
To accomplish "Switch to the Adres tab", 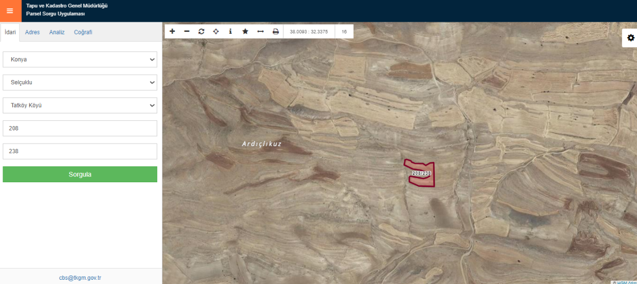I will click(x=32, y=32).
